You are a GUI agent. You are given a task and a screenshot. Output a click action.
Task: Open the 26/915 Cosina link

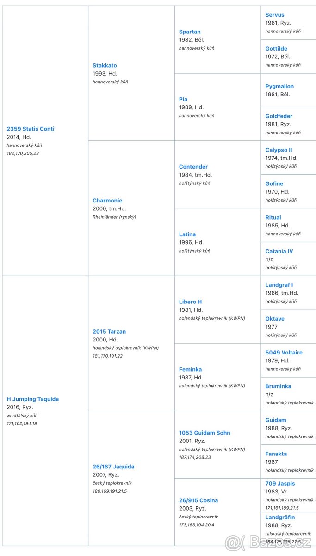tap(198, 500)
